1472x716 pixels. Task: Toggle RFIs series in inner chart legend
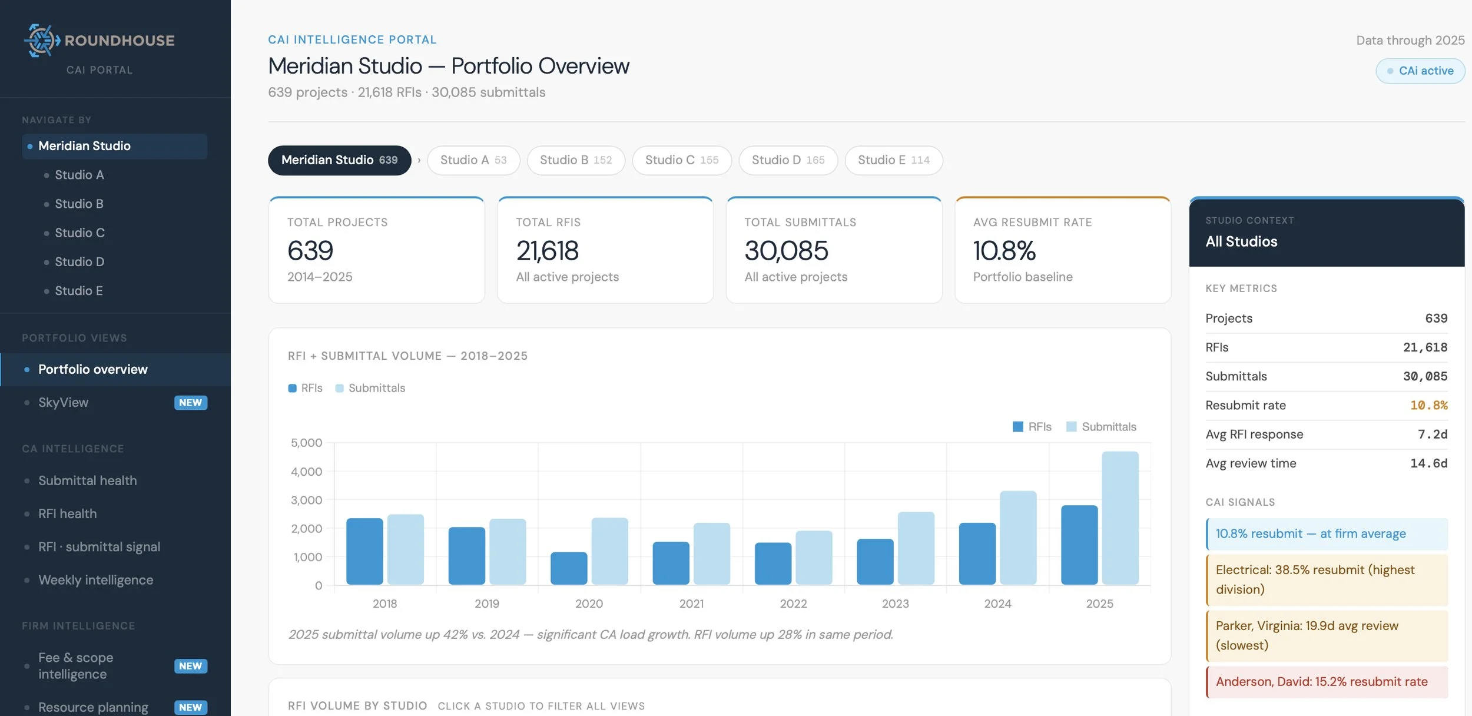pos(1032,427)
